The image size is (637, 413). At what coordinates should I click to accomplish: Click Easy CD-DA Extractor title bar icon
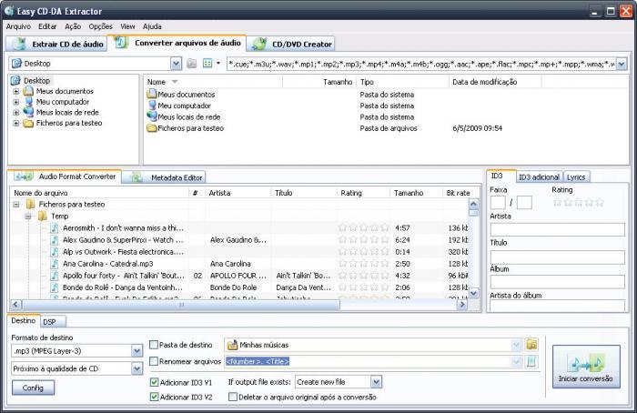(9, 11)
